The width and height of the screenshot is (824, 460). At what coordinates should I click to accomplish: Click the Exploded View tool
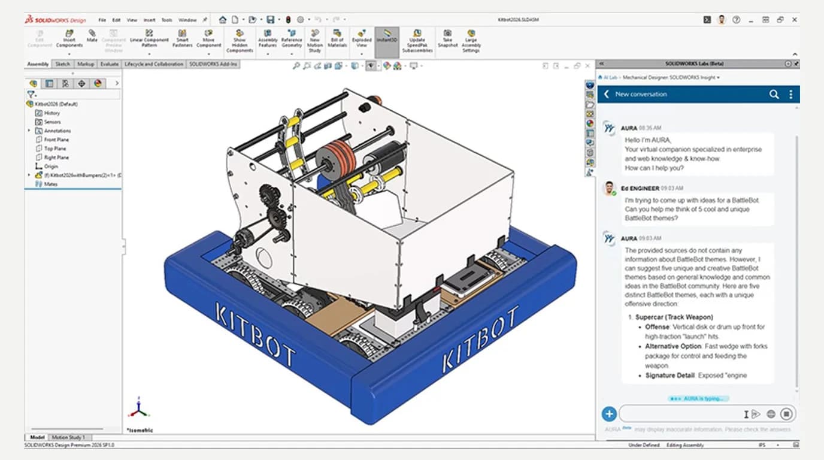pos(361,38)
